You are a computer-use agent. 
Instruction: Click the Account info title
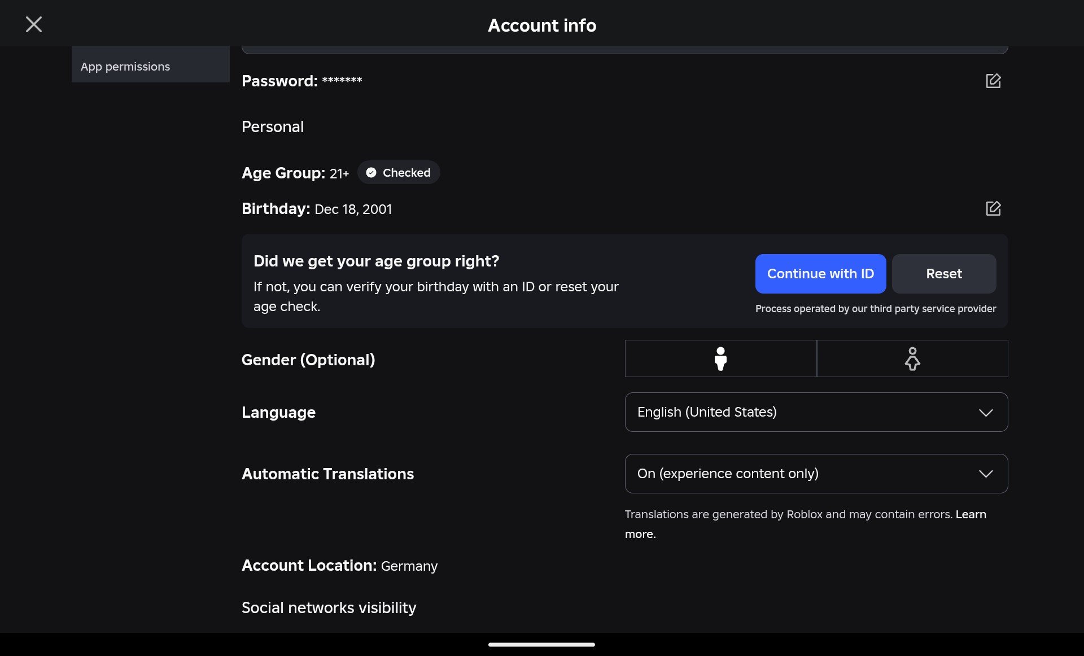[542, 25]
